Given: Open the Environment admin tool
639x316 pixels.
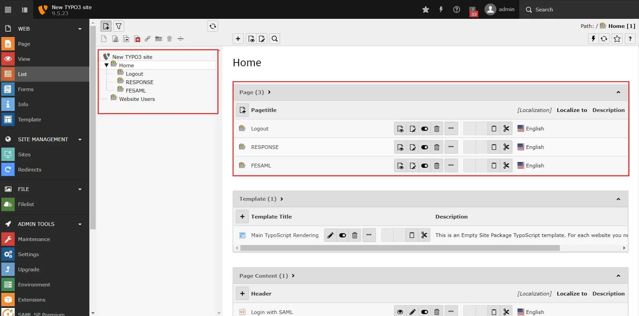Looking at the screenshot, I should 45,284.
